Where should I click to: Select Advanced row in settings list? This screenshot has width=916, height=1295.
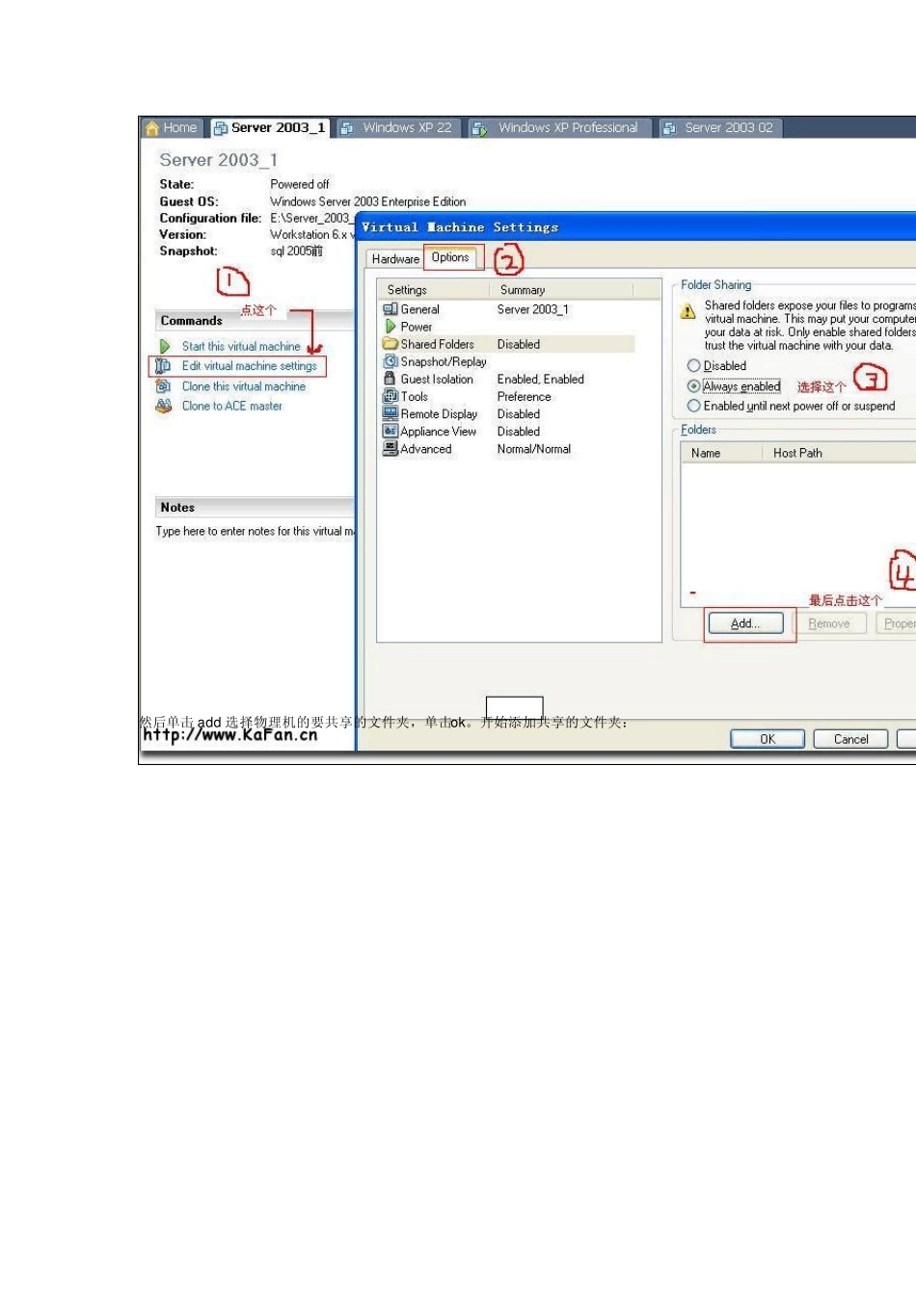507,448
